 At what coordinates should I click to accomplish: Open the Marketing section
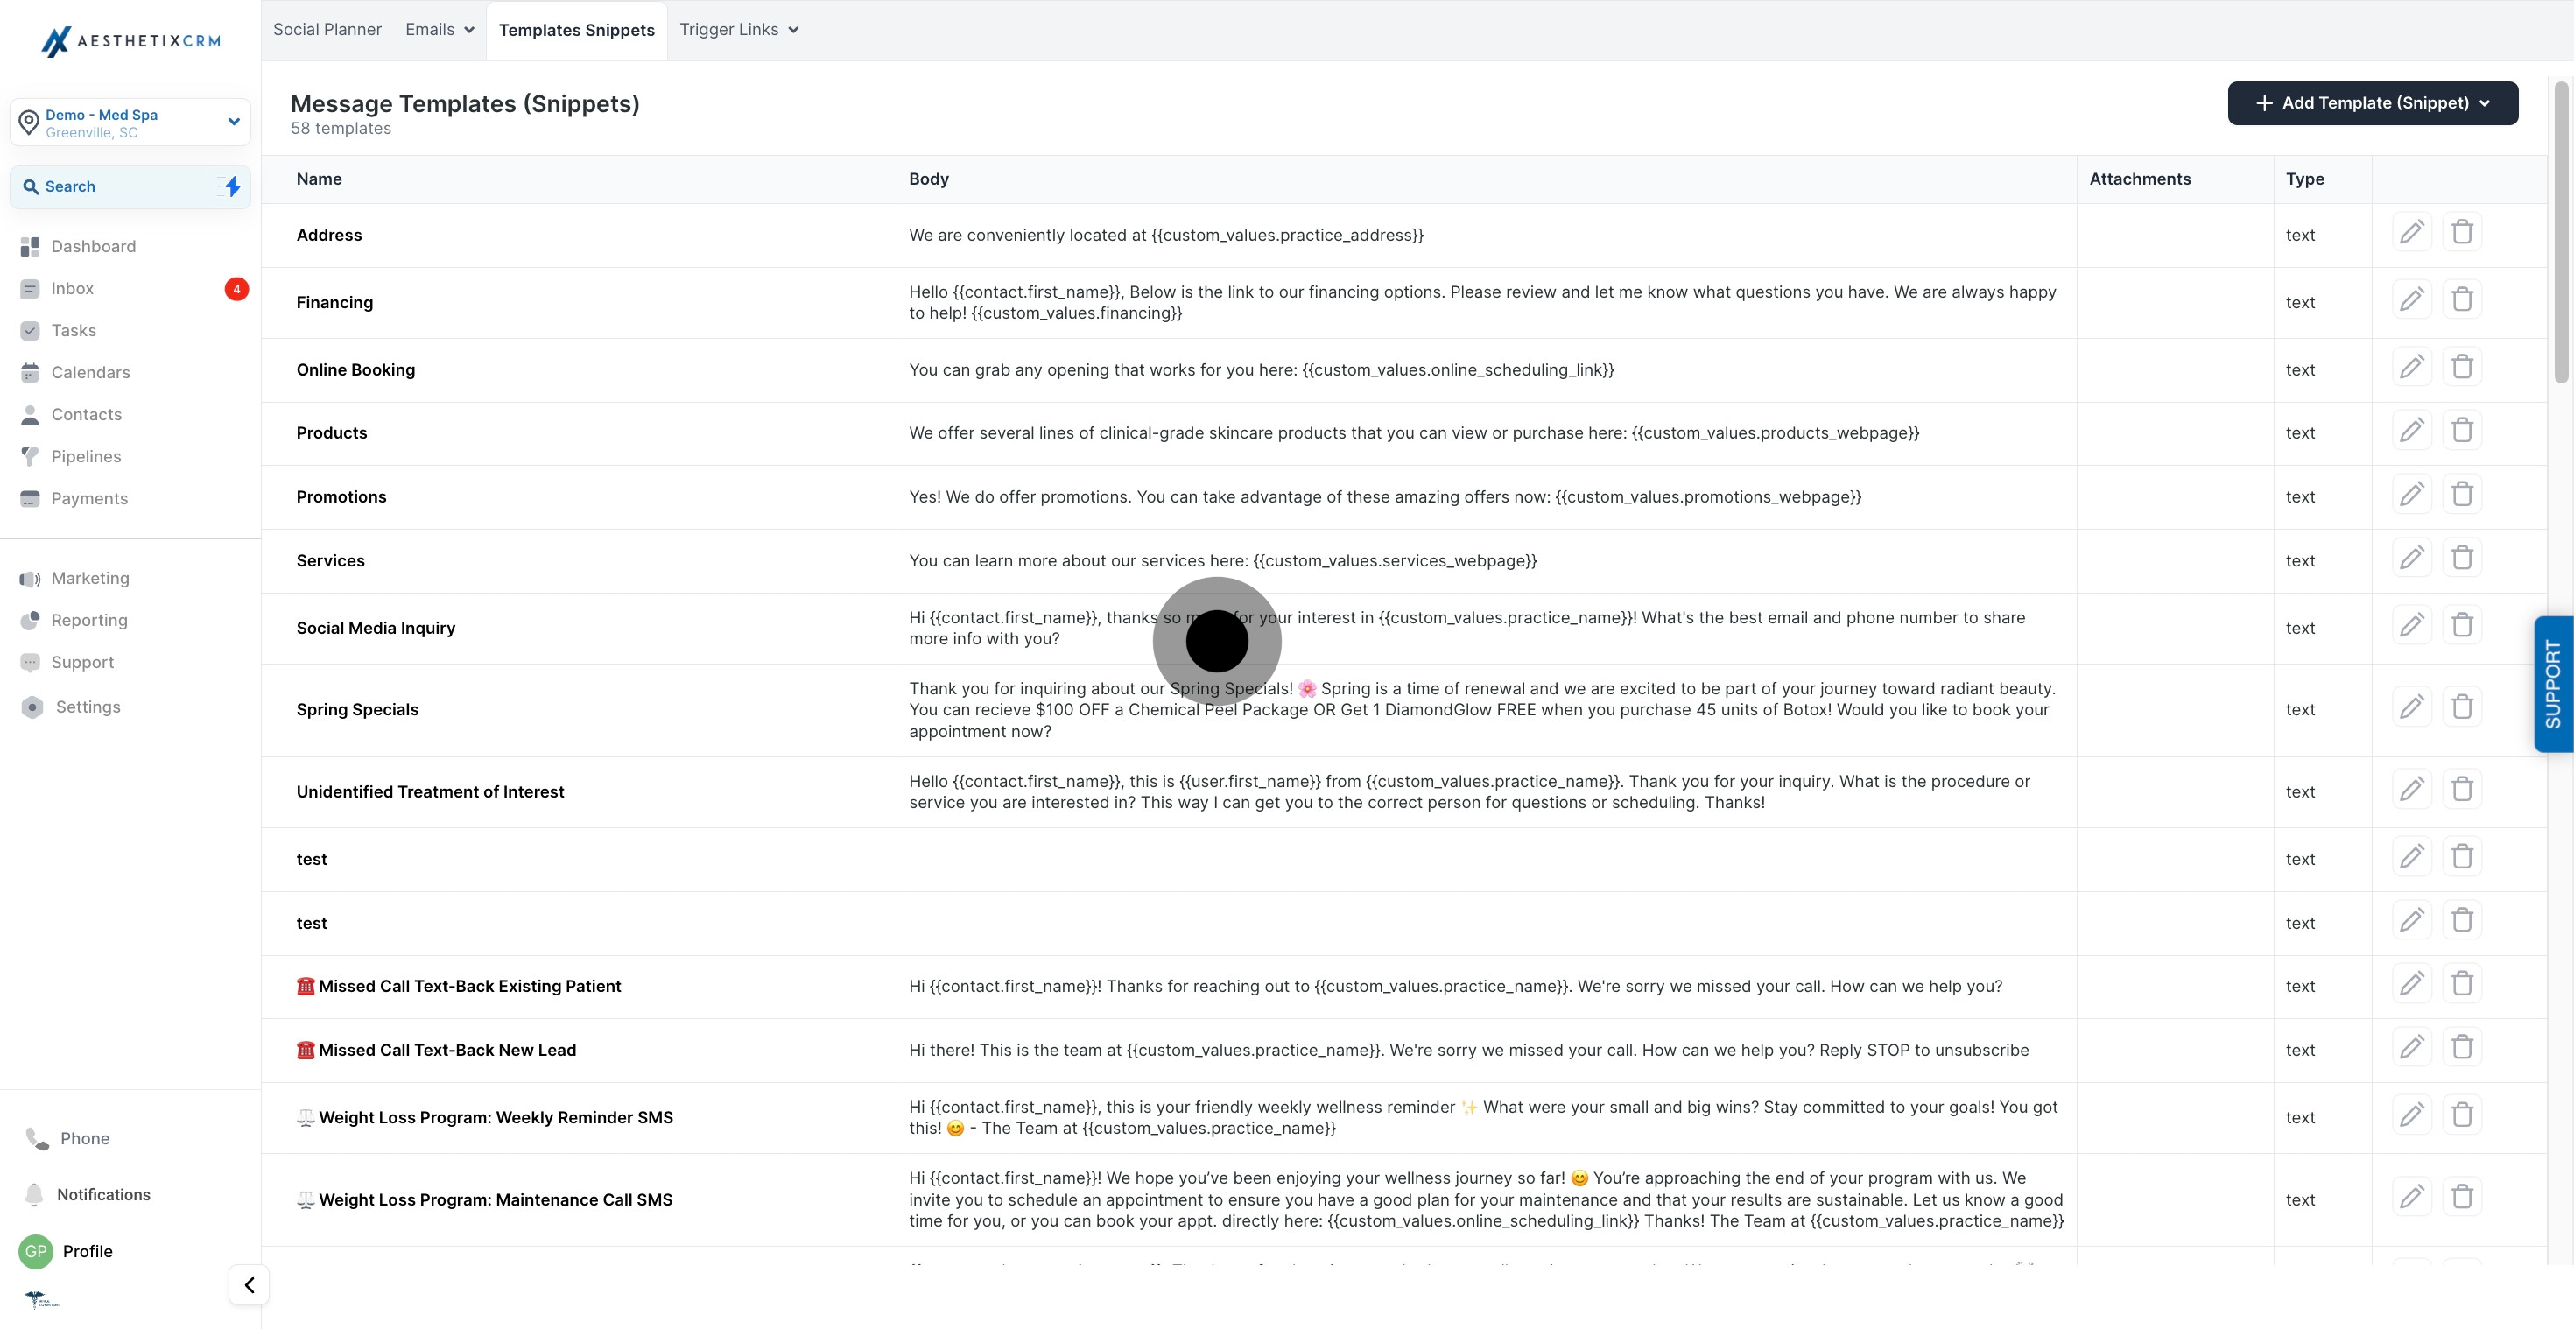tap(90, 578)
